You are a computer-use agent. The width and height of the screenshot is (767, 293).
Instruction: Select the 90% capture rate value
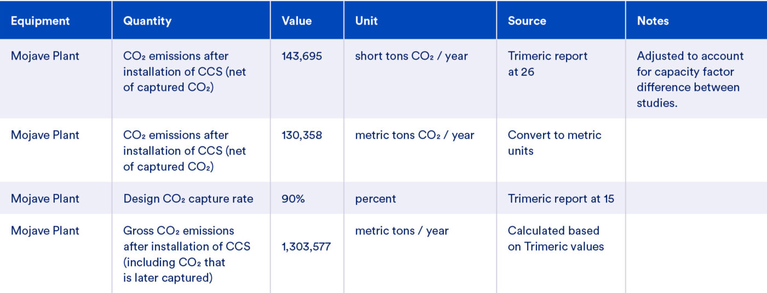[x=293, y=198]
